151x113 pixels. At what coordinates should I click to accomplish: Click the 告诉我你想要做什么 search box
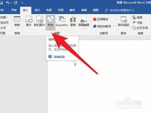tap(120, 10)
